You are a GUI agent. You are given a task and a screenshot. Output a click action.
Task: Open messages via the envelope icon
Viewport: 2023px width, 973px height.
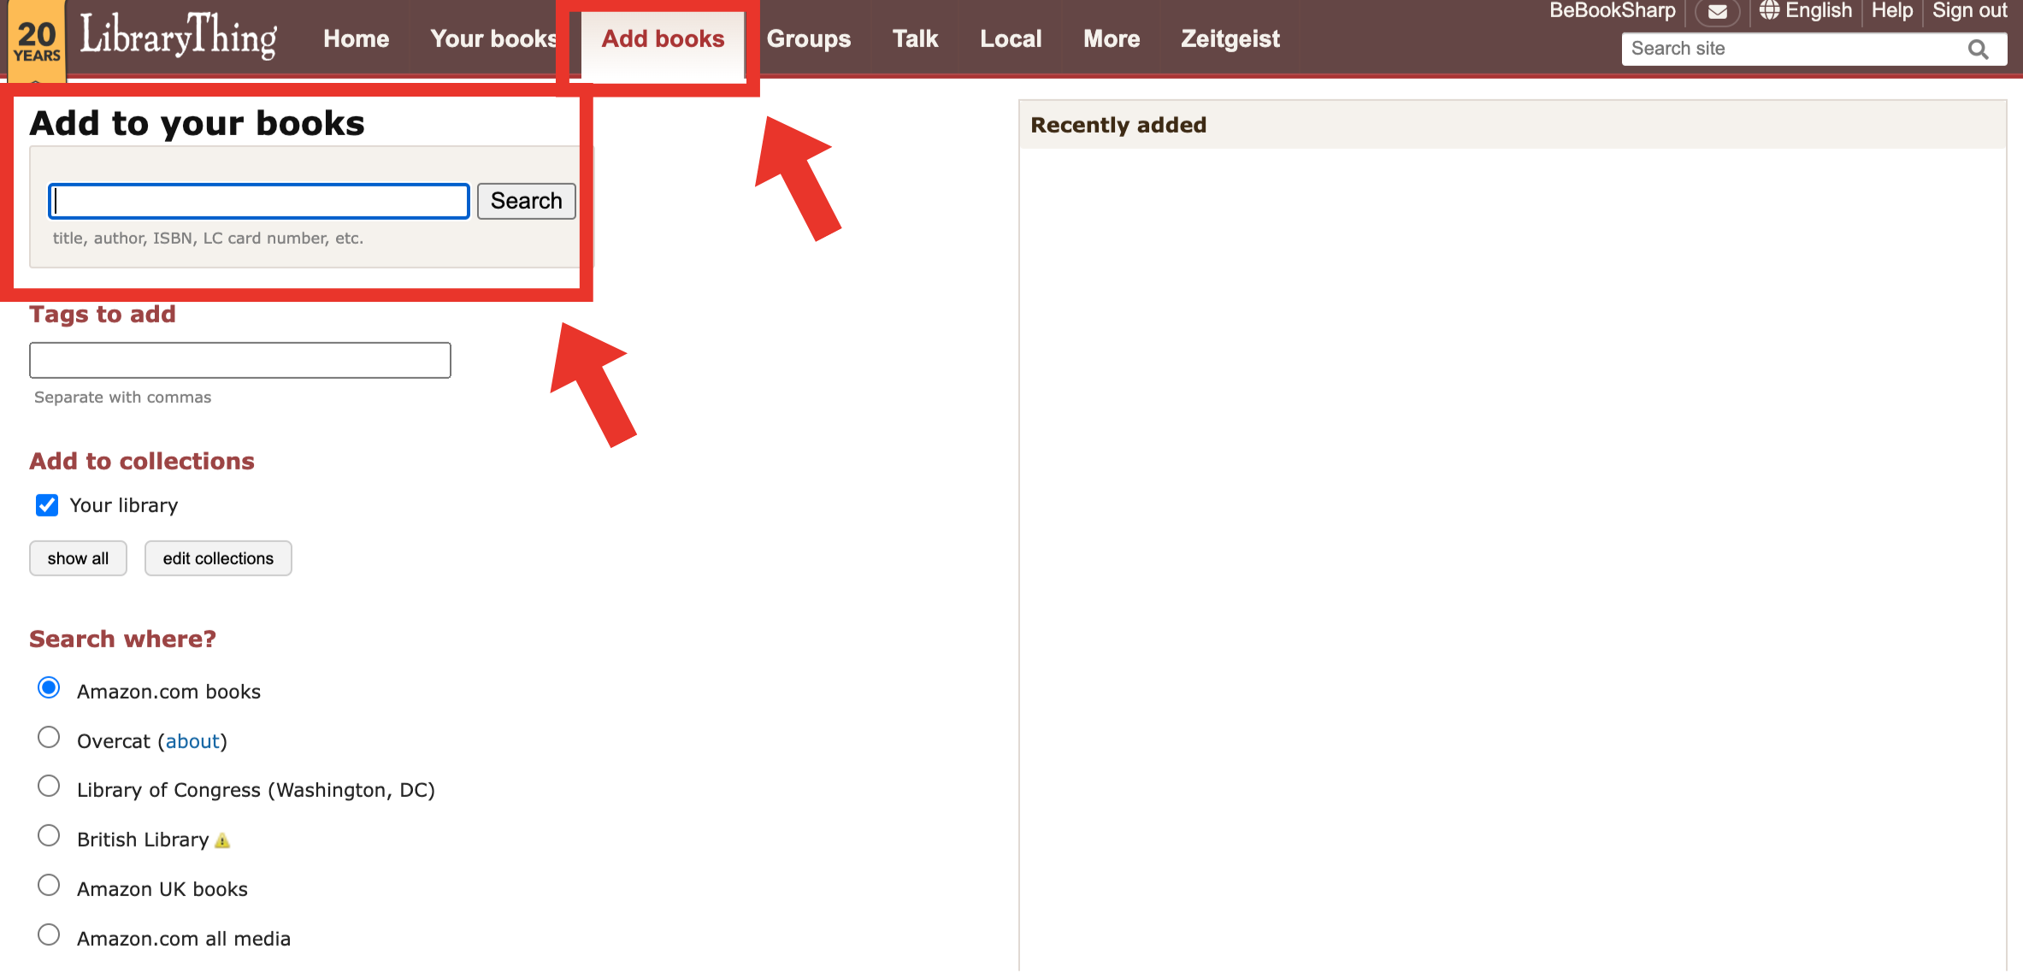pyautogui.click(x=1717, y=13)
